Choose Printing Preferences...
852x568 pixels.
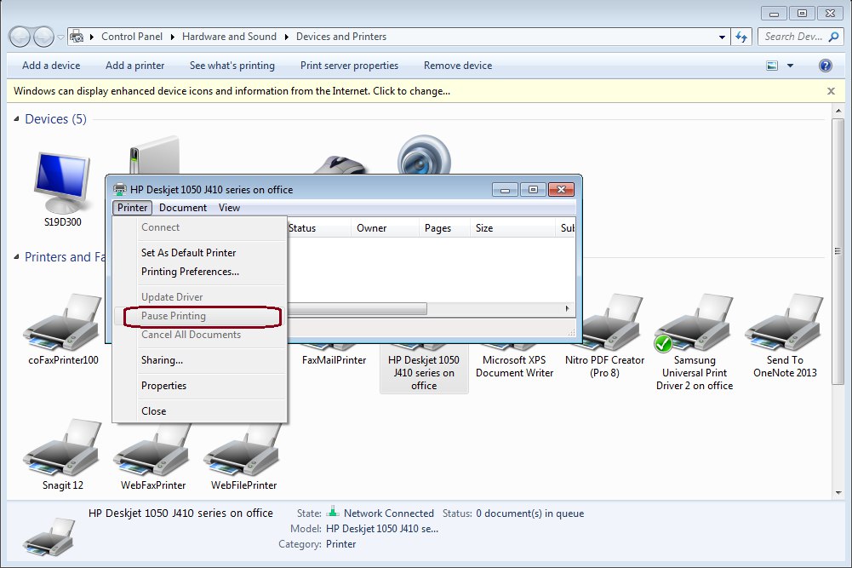(x=200, y=272)
